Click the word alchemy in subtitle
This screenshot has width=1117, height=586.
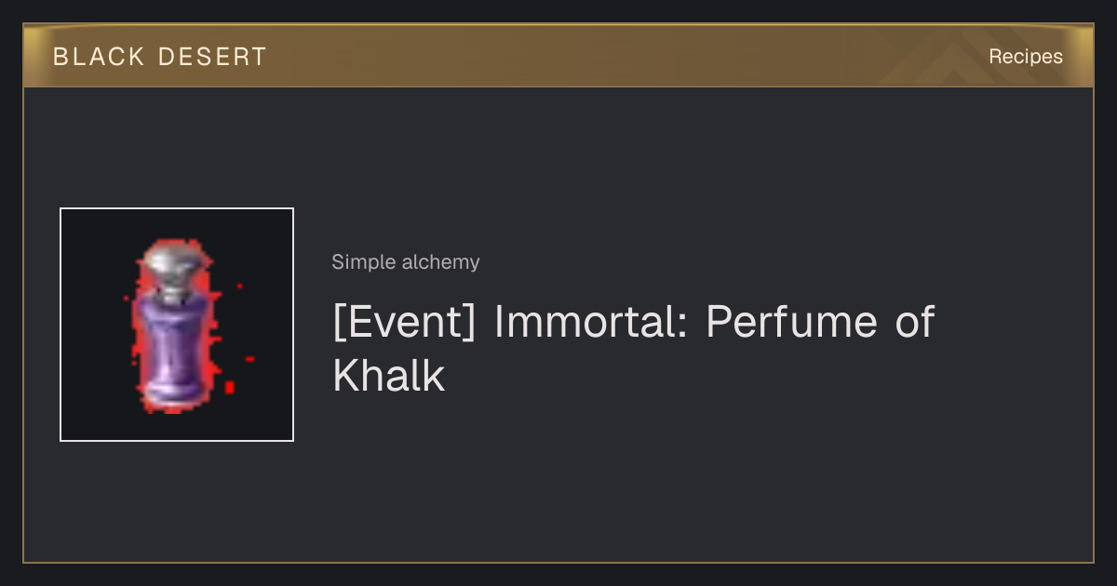tap(441, 262)
